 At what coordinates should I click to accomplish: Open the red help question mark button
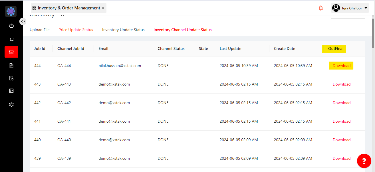tap(364, 161)
